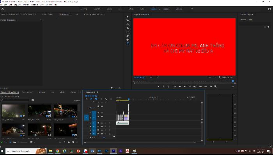Open the Color workspace
Image resolution: width=273 pixels, height=155 pixels.
(x=120, y=9)
